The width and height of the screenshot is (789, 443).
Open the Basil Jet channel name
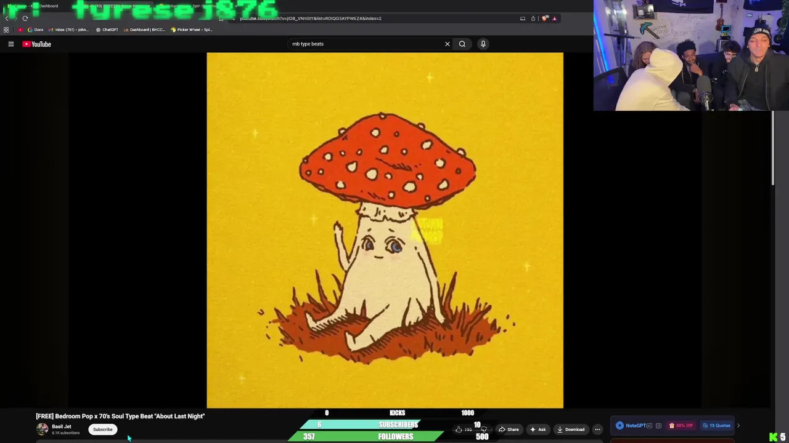[62, 426]
